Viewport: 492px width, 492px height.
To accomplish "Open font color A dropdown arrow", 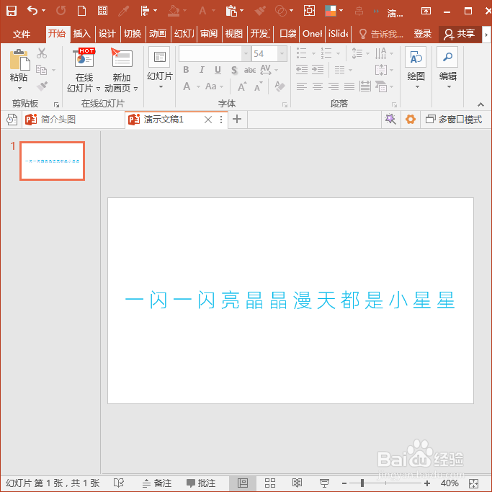I will click(x=198, y=87).
